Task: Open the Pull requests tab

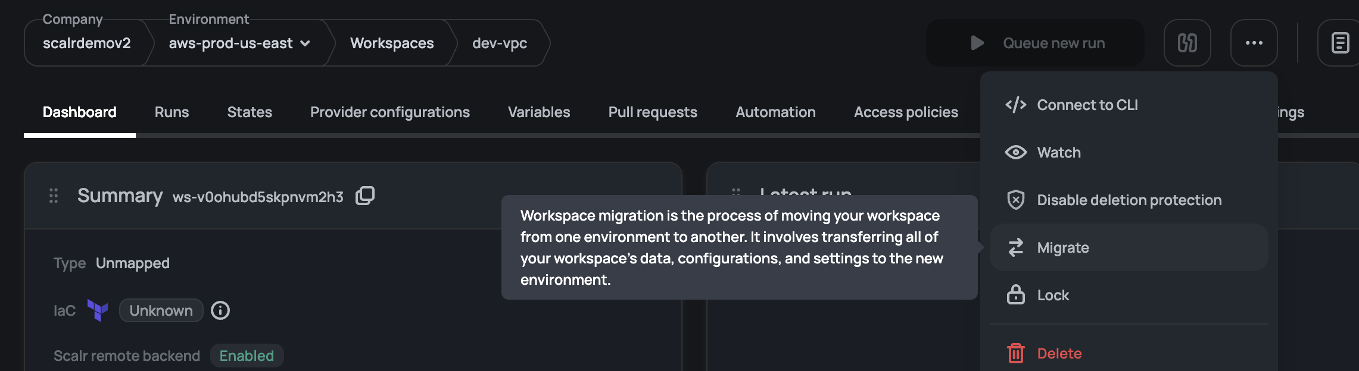Action: (653, 112)
